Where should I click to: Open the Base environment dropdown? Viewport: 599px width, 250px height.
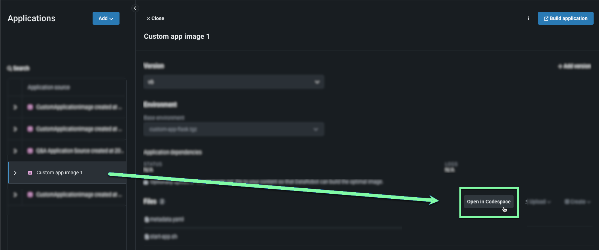coord(234,129)
